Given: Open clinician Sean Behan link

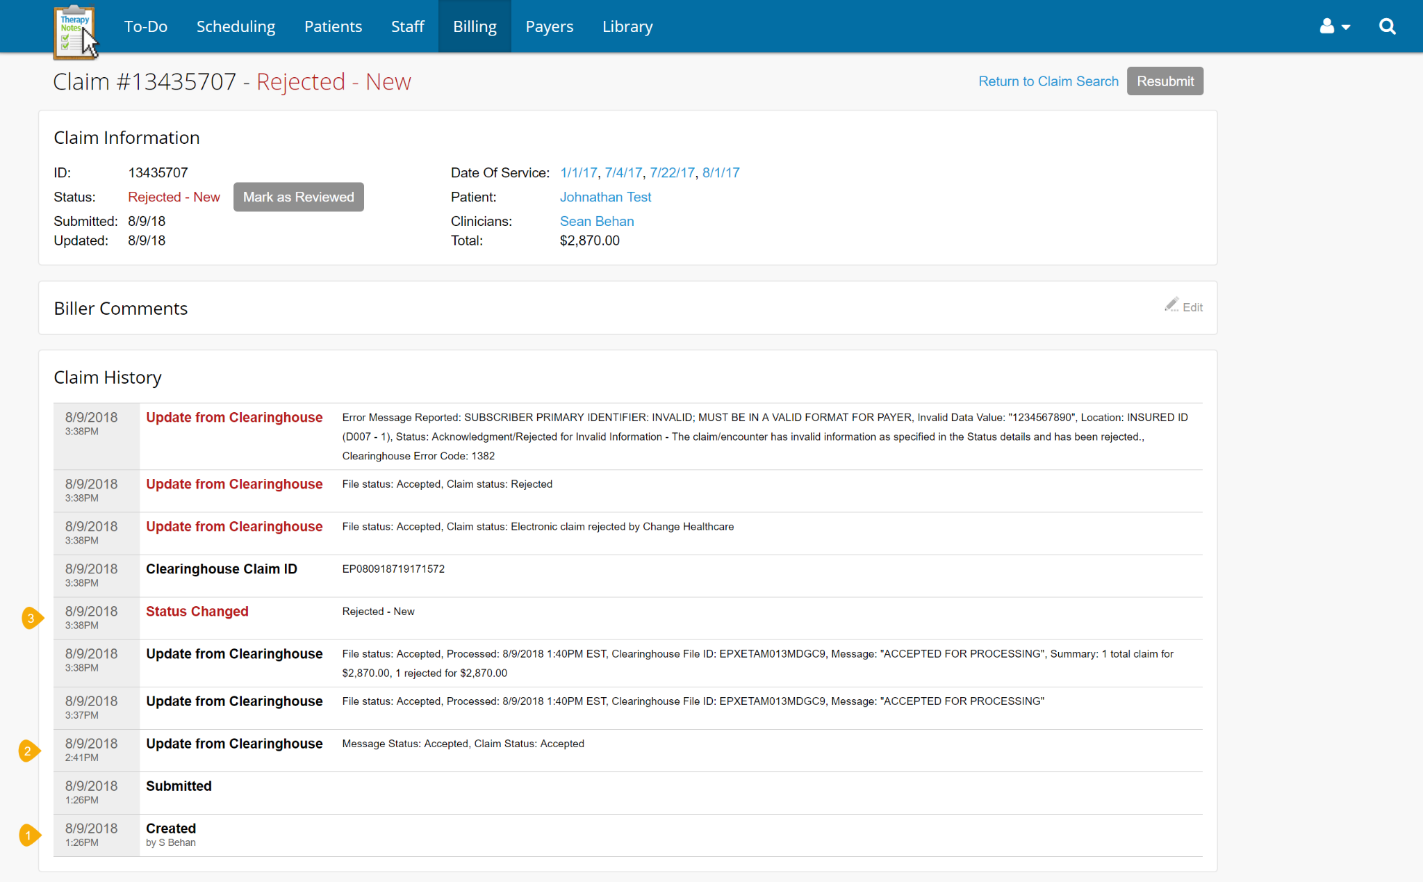Looking at the screenshot, I should point(596,221).
